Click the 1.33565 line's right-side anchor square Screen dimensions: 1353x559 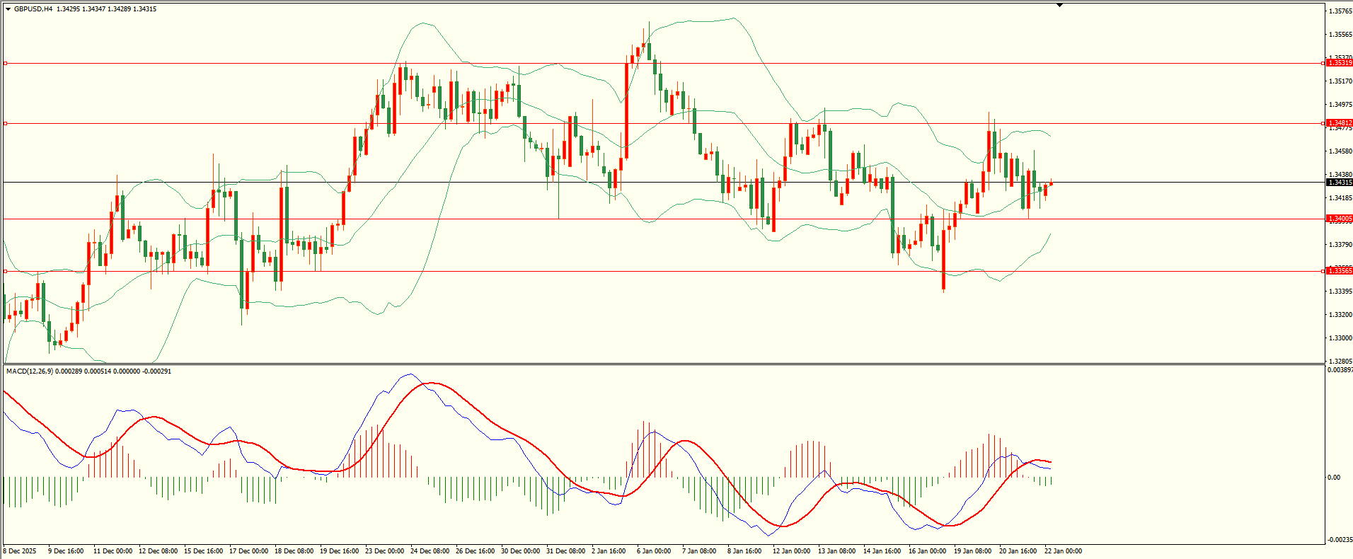[1323, 271]
